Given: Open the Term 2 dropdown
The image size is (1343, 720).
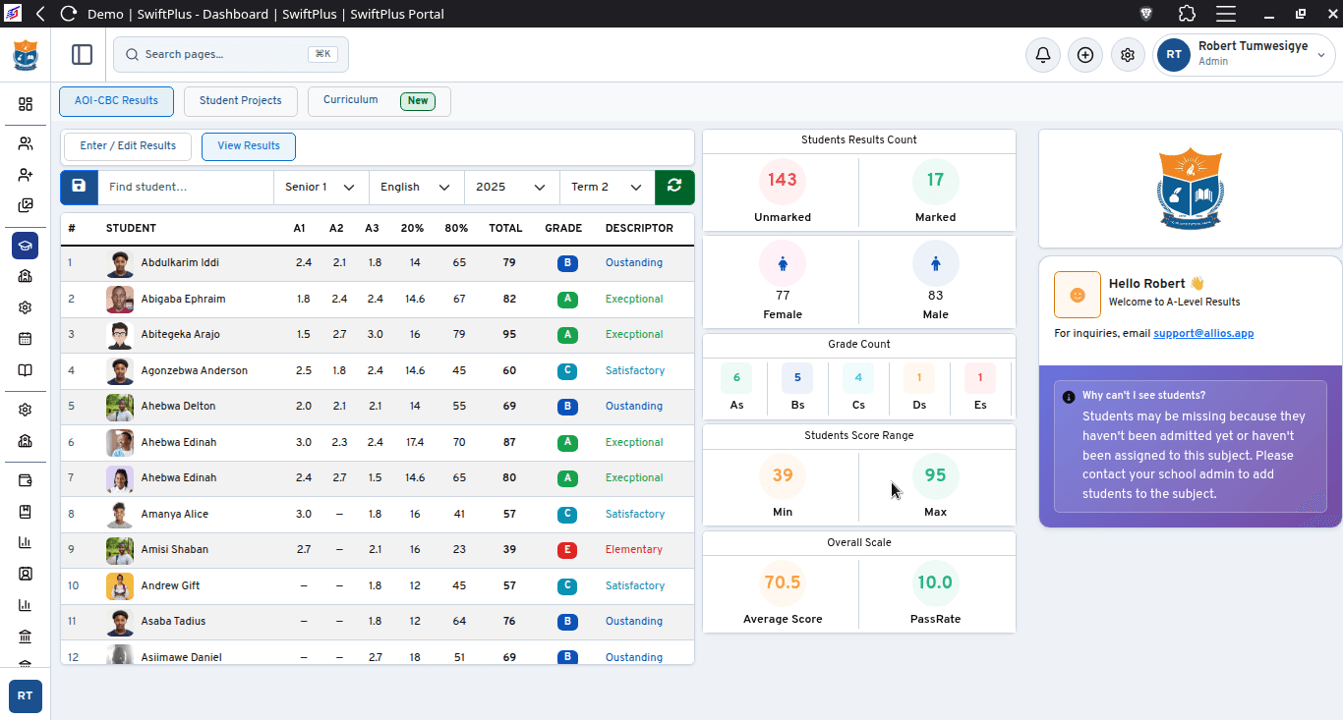Looking at the screenshot, I should [x=607, y=187].
